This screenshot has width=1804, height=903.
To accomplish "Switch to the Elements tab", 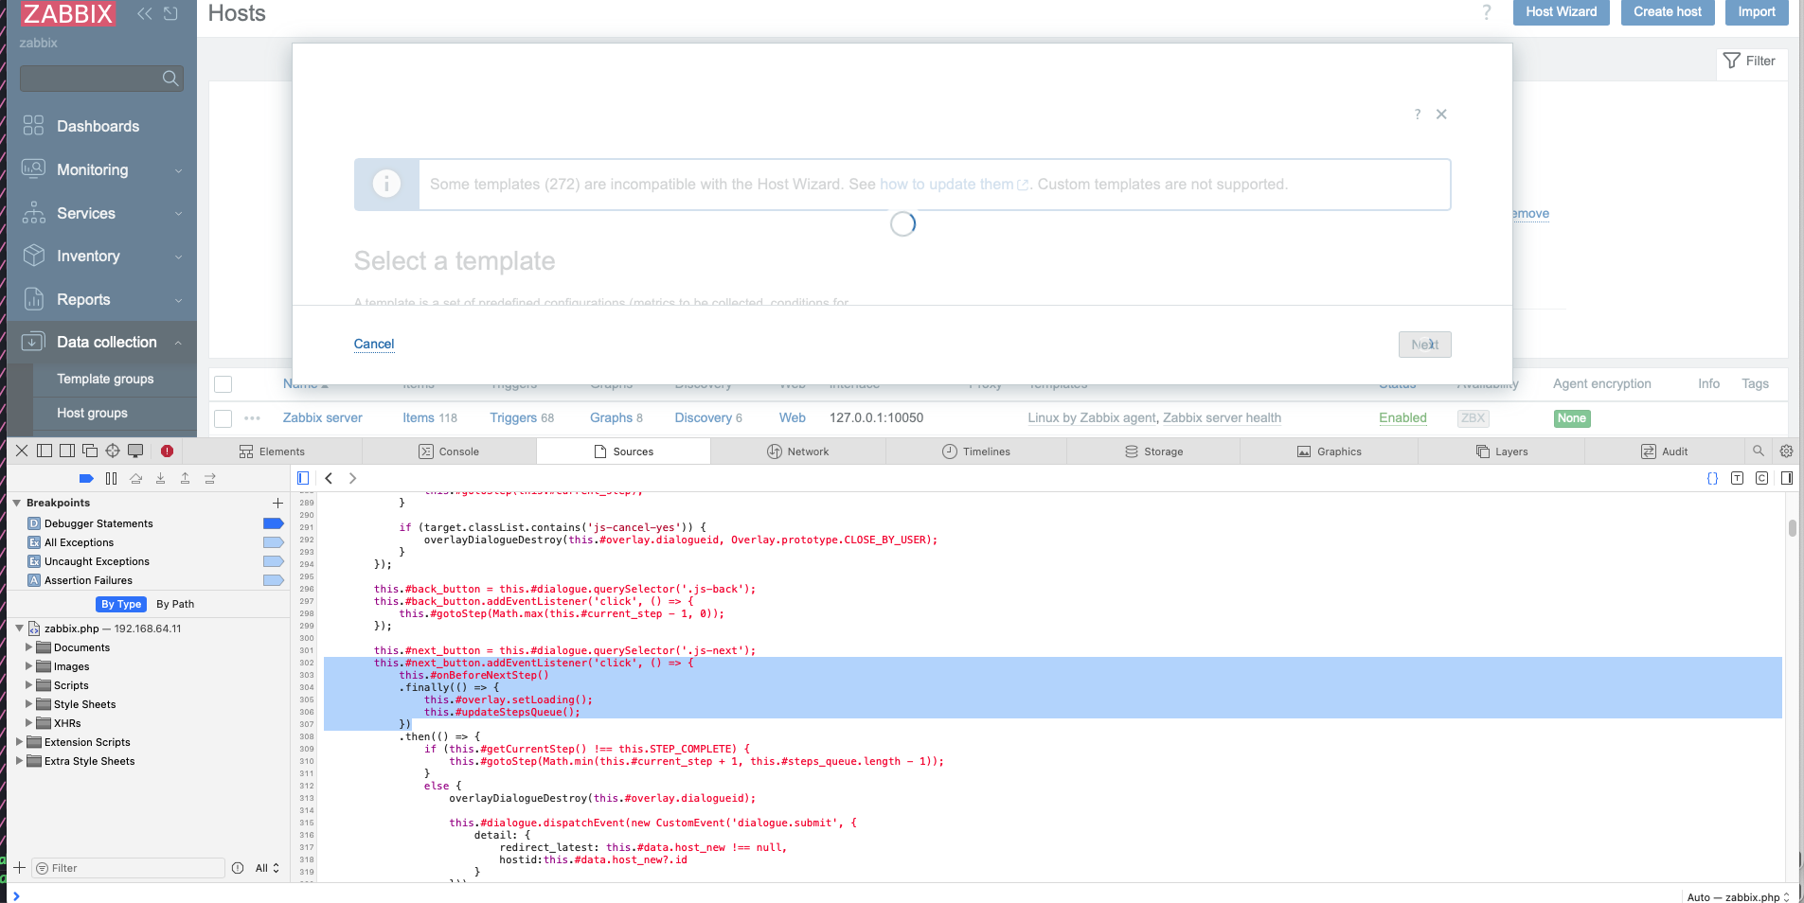I will click(x=272, y=451).
